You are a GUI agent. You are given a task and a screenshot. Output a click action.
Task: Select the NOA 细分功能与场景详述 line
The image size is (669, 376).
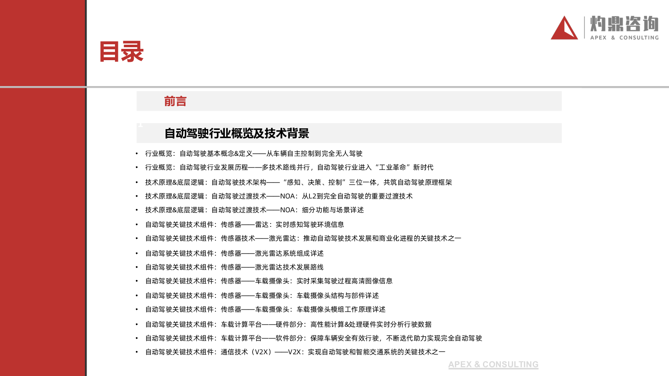pyautogui.click(x=255, y=210)
